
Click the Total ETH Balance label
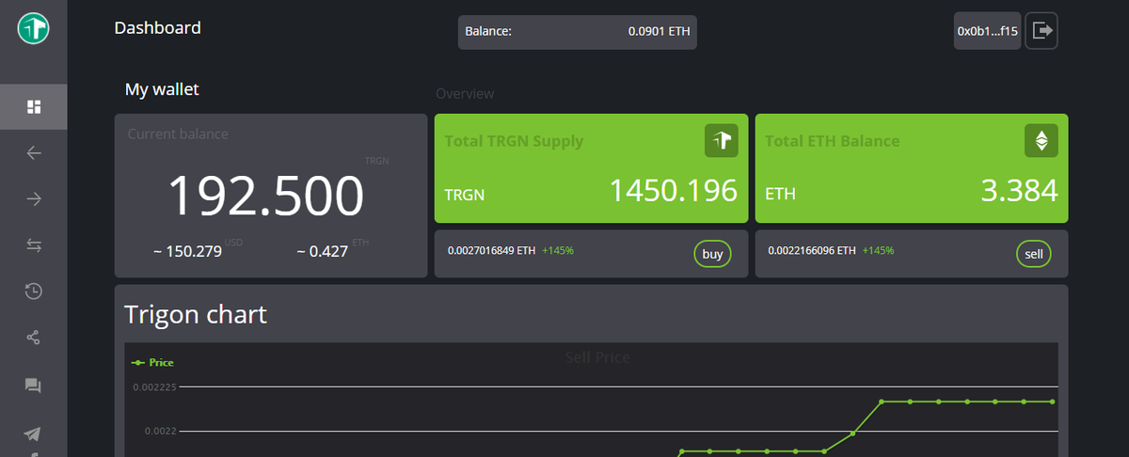(833, 141)
